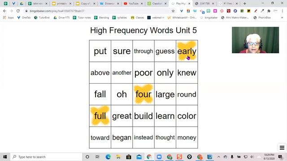The image size is (287, 161).
Task: Mark the 'put' bingo square
Action: pyautogui.click(x=100, y=51)
